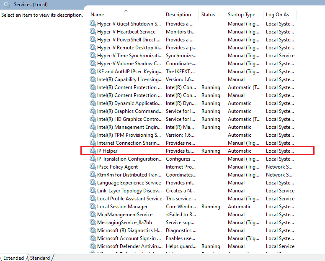
Task: Click Automatic startup type of IP Helper
Action: click(x=240, y=151)
